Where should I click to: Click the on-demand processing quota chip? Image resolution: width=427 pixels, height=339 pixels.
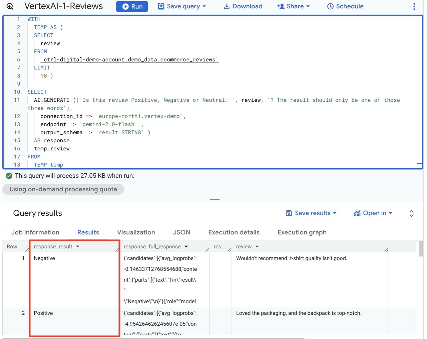(63, 189)
